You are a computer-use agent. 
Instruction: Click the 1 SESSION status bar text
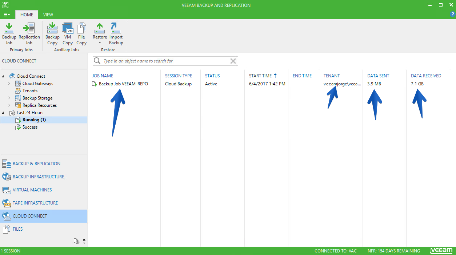coord(11,251)
